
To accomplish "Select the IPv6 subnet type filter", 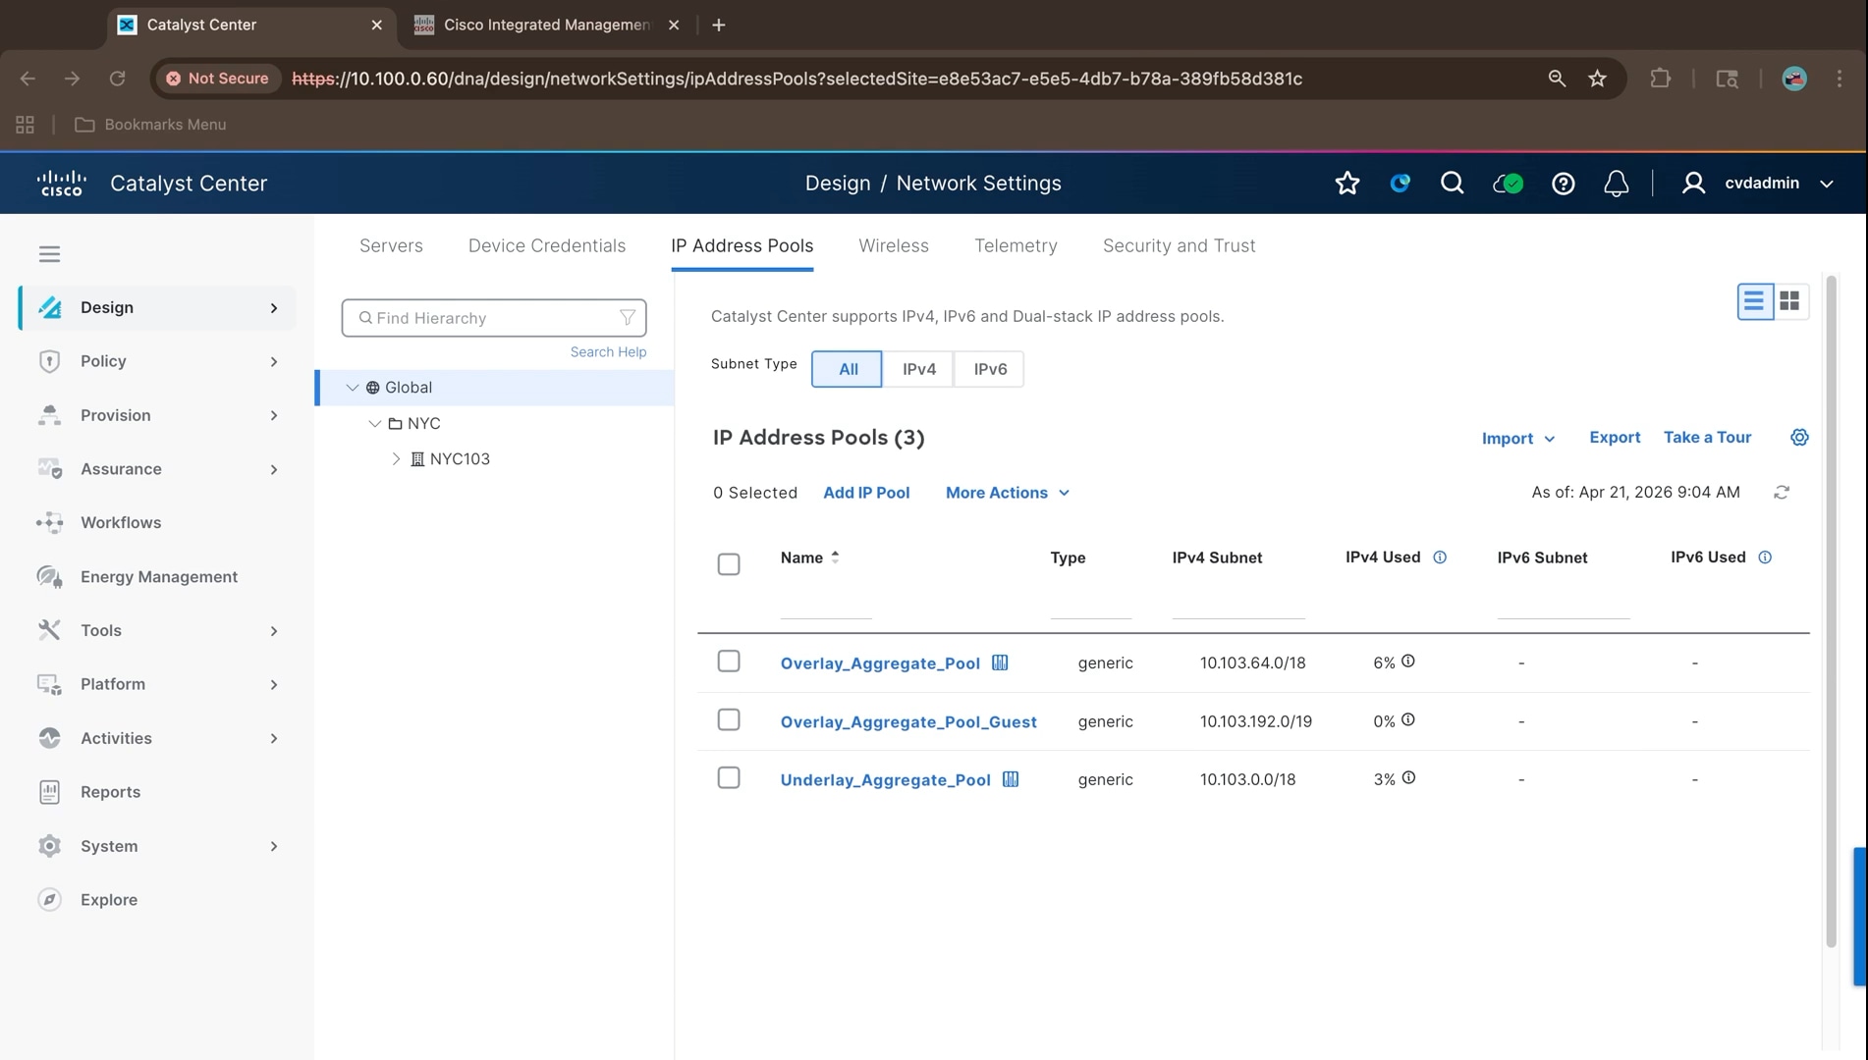I will tap(990, 369).
